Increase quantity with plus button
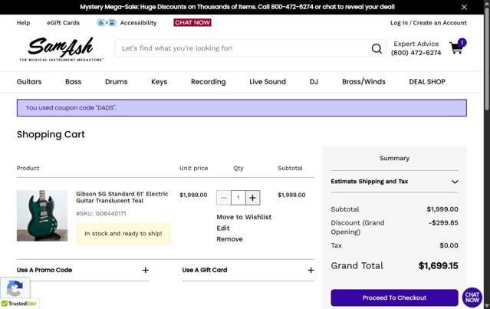This screenshot has height=309, width=490. point(252,198)
